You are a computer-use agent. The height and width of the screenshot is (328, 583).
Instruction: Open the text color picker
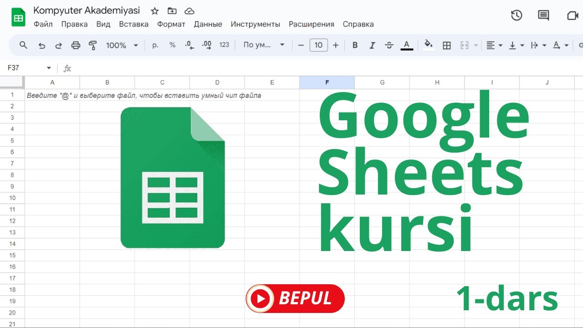click(x=407, y=45)
